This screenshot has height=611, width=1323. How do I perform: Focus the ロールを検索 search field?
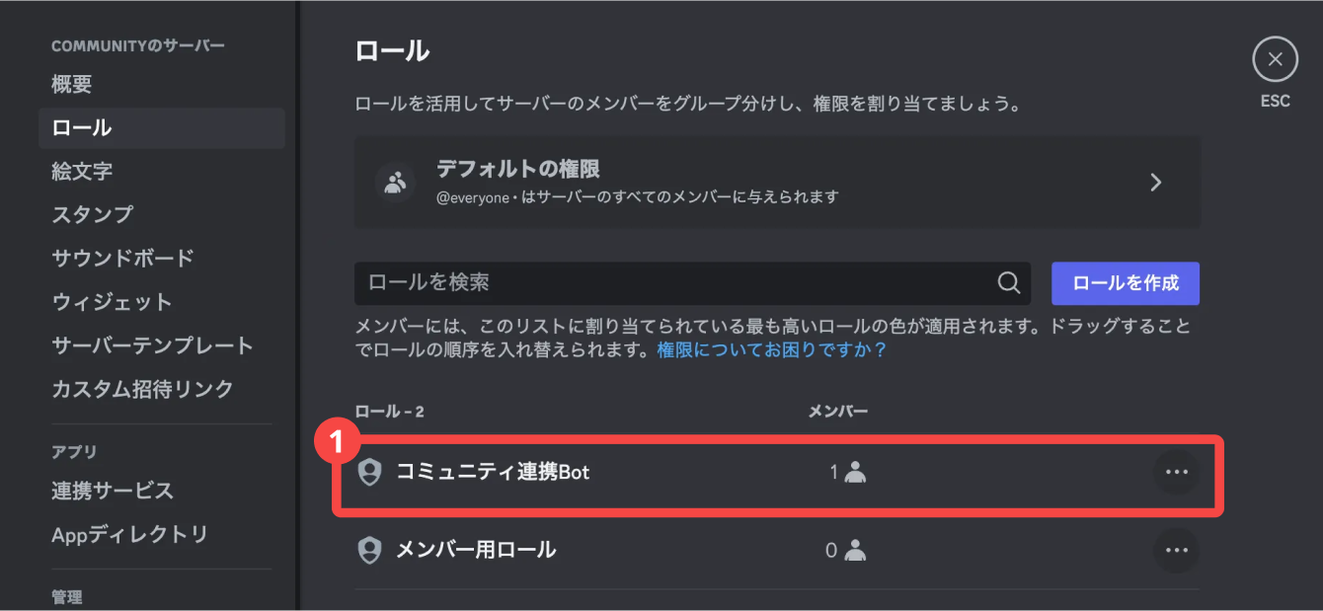pyautogui.click(x=671, y=283)
